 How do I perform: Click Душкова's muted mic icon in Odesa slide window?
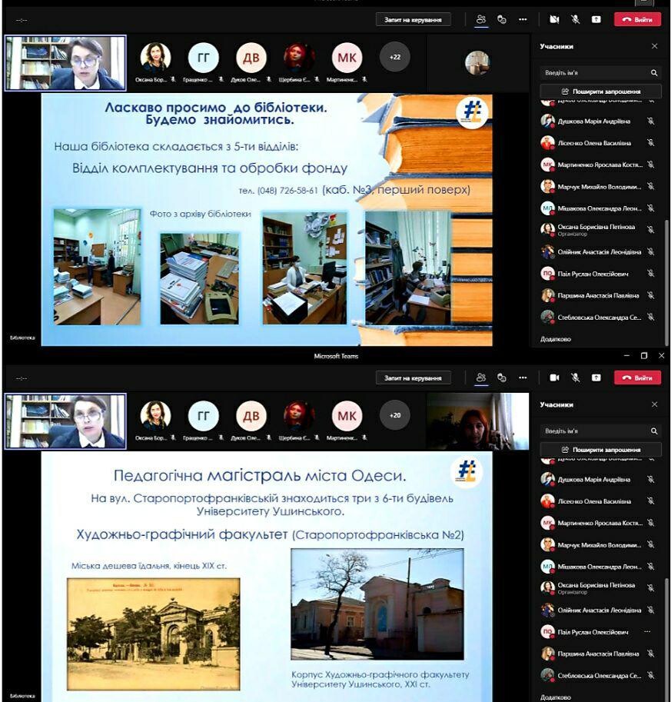(650, 479)
